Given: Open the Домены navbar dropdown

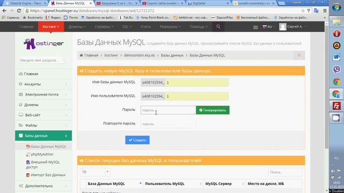Looking at the screenshot, I should click(77, 27).
